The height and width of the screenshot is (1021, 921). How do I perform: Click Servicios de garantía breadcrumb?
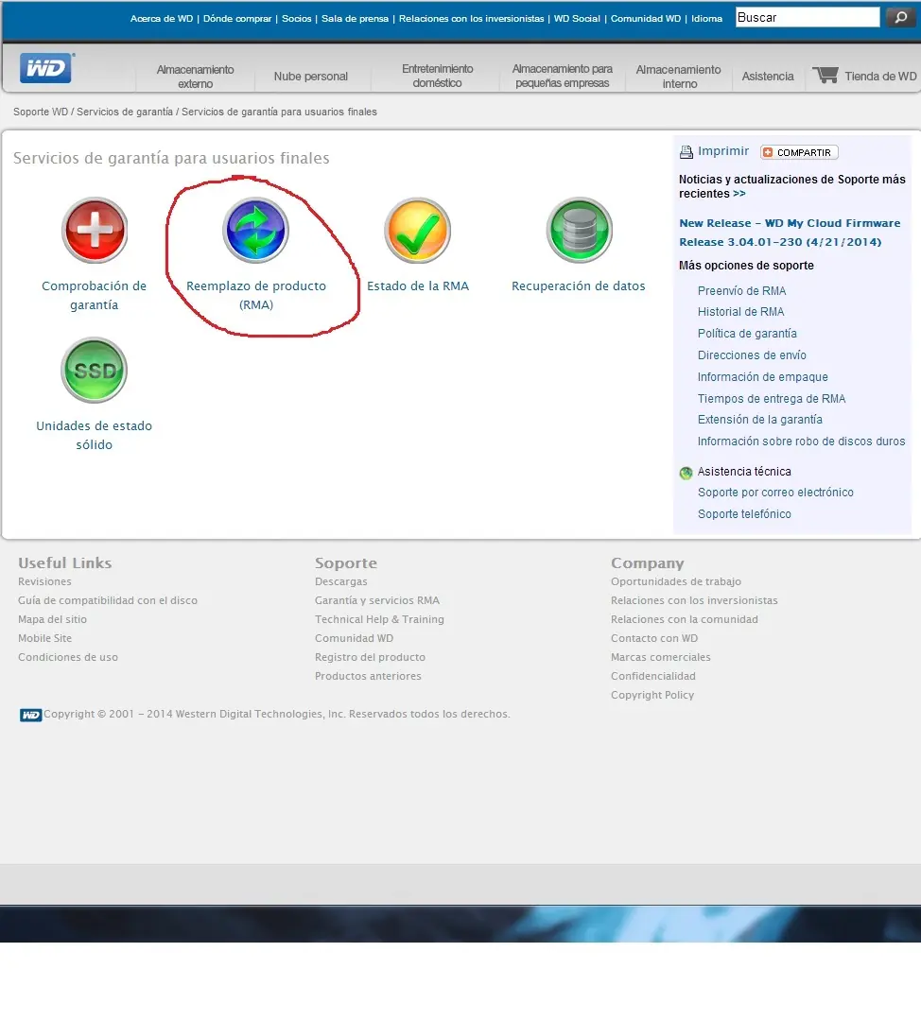125,112
